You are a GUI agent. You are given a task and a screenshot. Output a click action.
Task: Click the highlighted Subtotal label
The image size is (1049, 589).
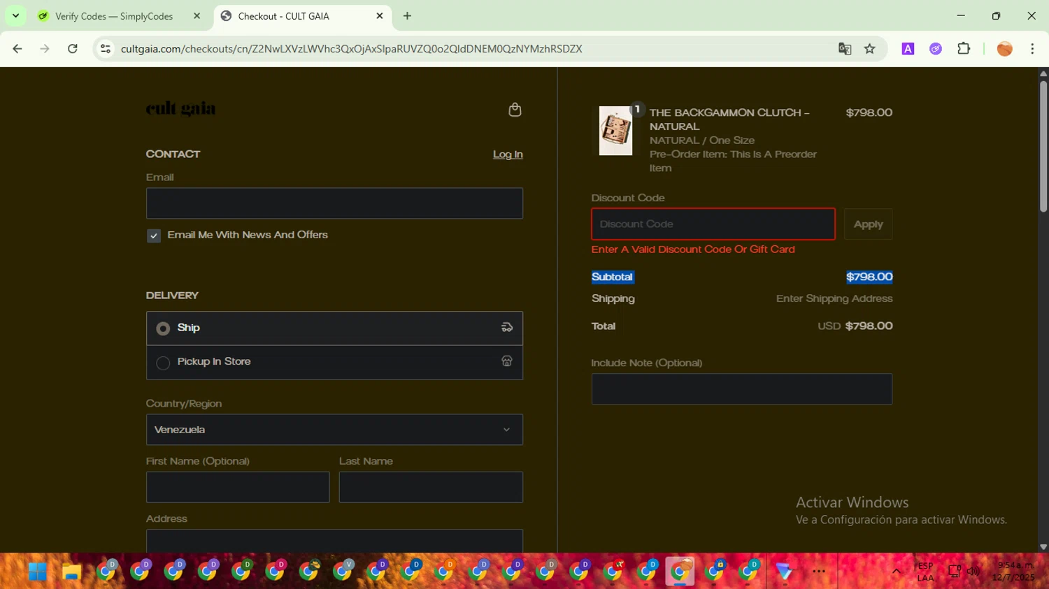pyautogui.click(x=613, y=277)
